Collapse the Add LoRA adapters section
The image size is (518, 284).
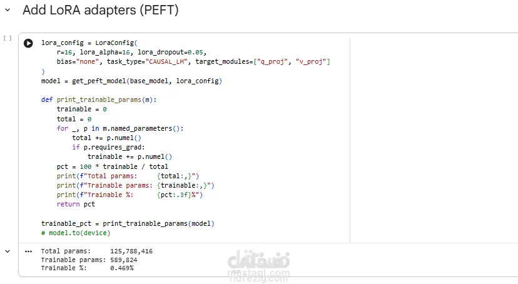[x=8, y=10]
